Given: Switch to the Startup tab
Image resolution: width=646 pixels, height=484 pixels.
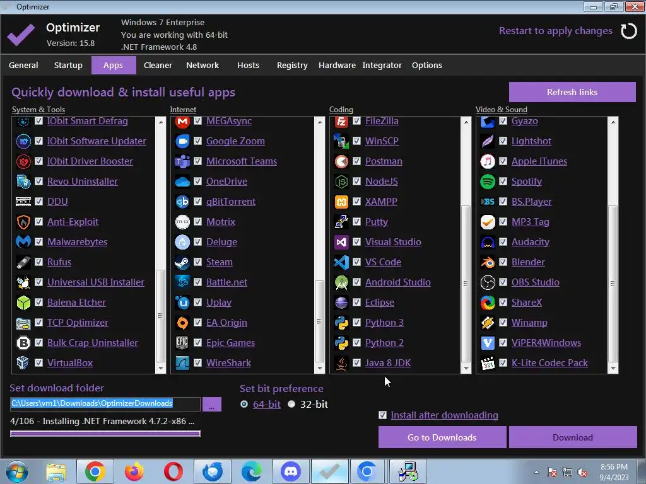Looking at the screenshot, I should [x=68, y=65].
